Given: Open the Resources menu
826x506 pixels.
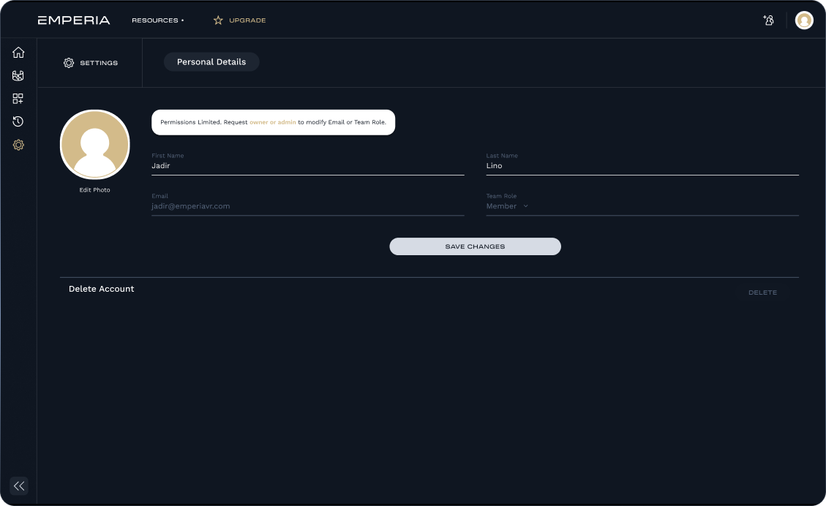Looking at the screenshot, I should pyautogui.click(x=157, y=20).
